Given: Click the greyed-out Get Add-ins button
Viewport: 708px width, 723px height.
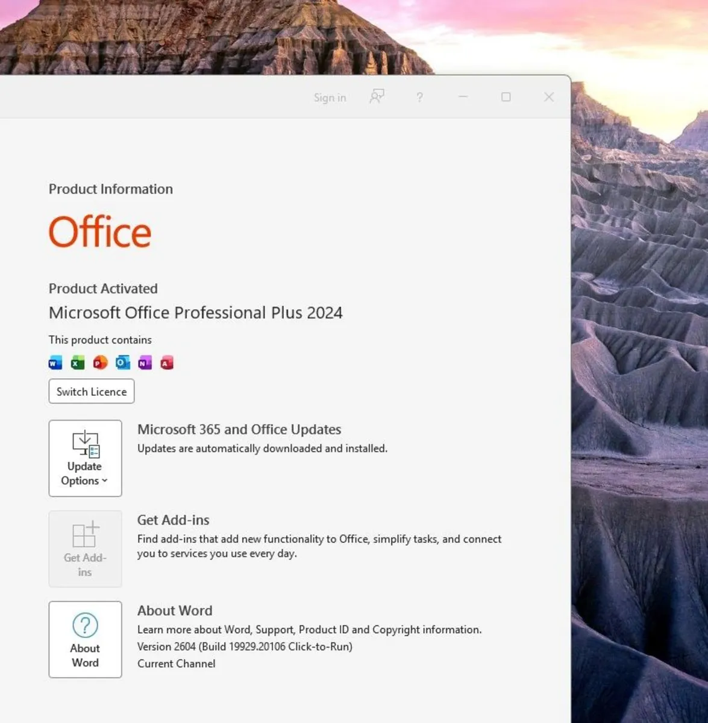Looking at the screenshot, I should pyautogui.click(x=85, y=549).
